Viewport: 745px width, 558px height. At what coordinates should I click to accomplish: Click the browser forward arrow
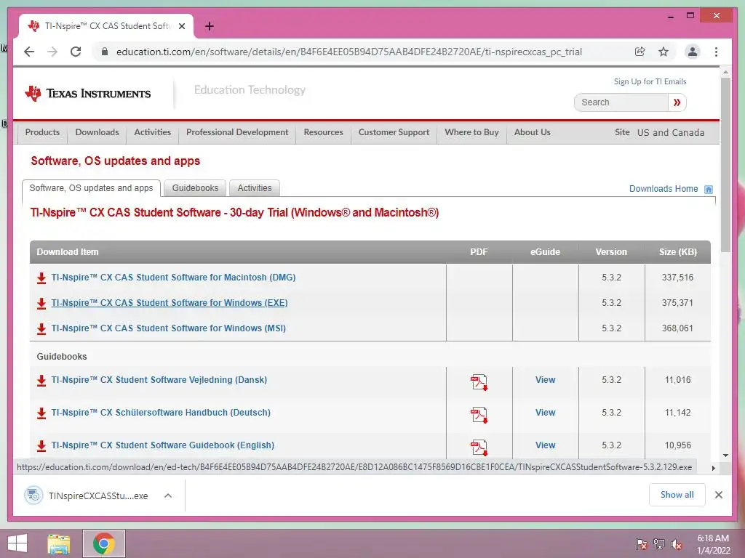click(52, 52)
